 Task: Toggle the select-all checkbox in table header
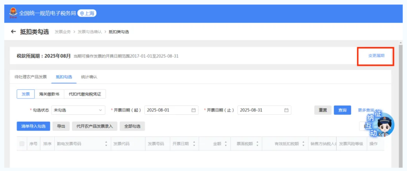click(x=22, y=144)
